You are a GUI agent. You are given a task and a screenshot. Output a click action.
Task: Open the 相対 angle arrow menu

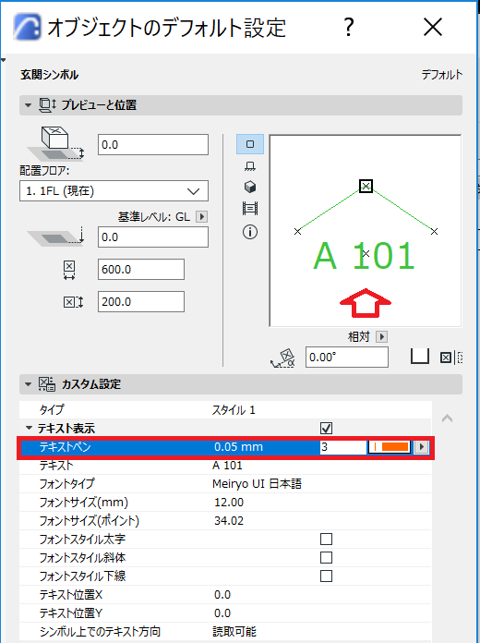381,336
